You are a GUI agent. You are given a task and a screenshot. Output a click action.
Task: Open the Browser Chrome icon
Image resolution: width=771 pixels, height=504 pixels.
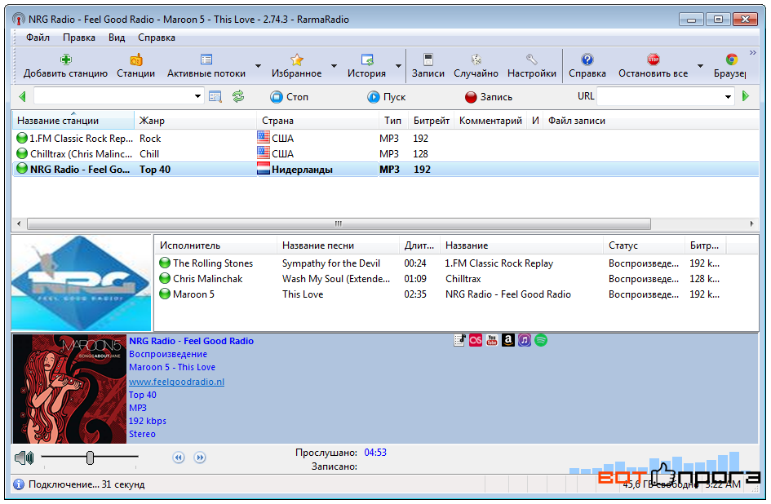tap(732, 60)
